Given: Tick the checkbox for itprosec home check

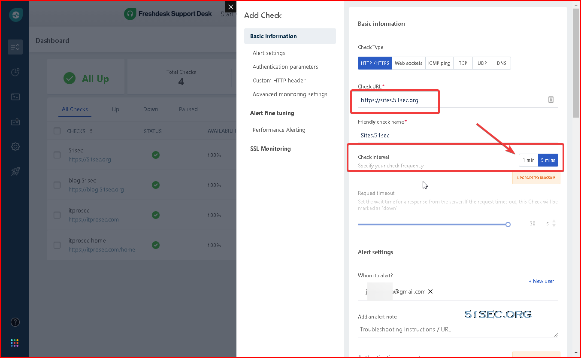Looking at the screenshot, I should click(x=57, y=245).
